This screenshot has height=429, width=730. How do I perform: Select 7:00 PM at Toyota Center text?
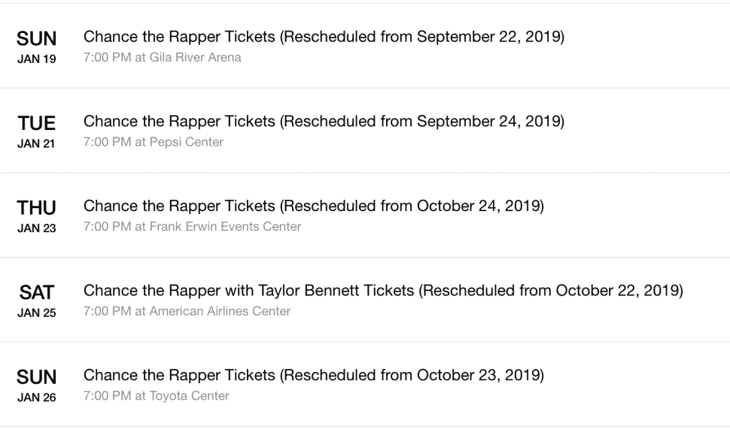[156, 396]
